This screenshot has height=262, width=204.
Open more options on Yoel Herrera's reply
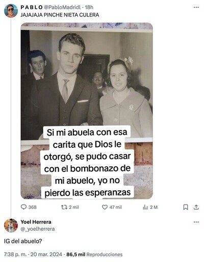click(x=196, y=222)
